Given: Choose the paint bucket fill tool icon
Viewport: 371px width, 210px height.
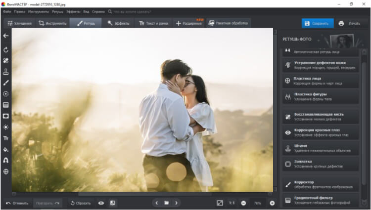Looking at the screenshot, I should point(6,149).
